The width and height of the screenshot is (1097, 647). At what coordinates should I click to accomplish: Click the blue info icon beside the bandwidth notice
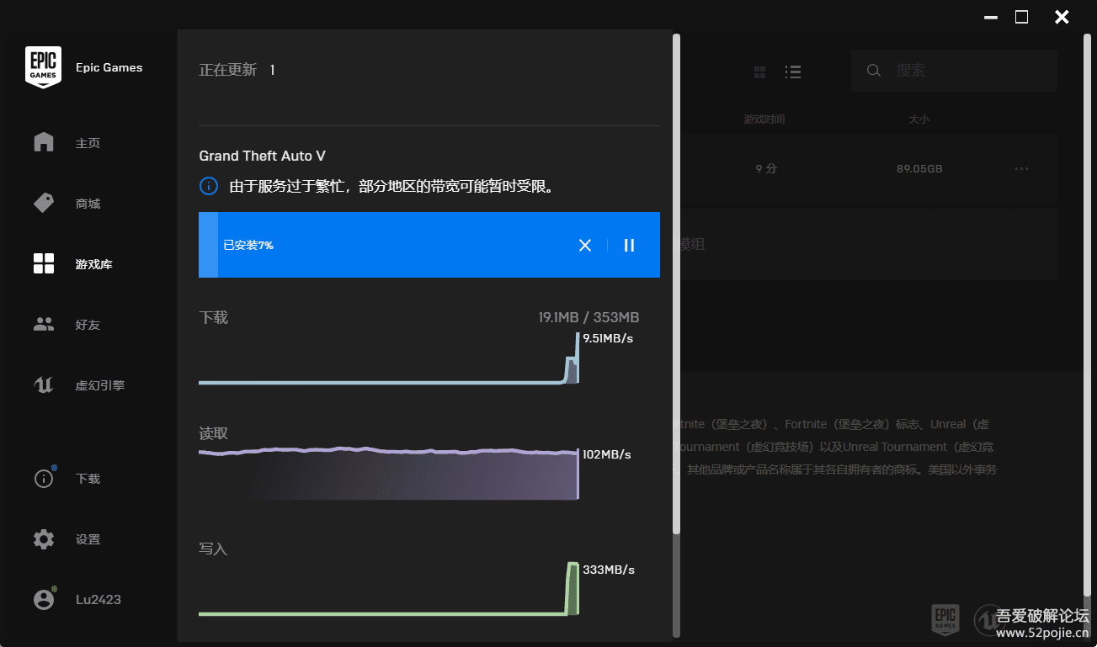(208, 186)
